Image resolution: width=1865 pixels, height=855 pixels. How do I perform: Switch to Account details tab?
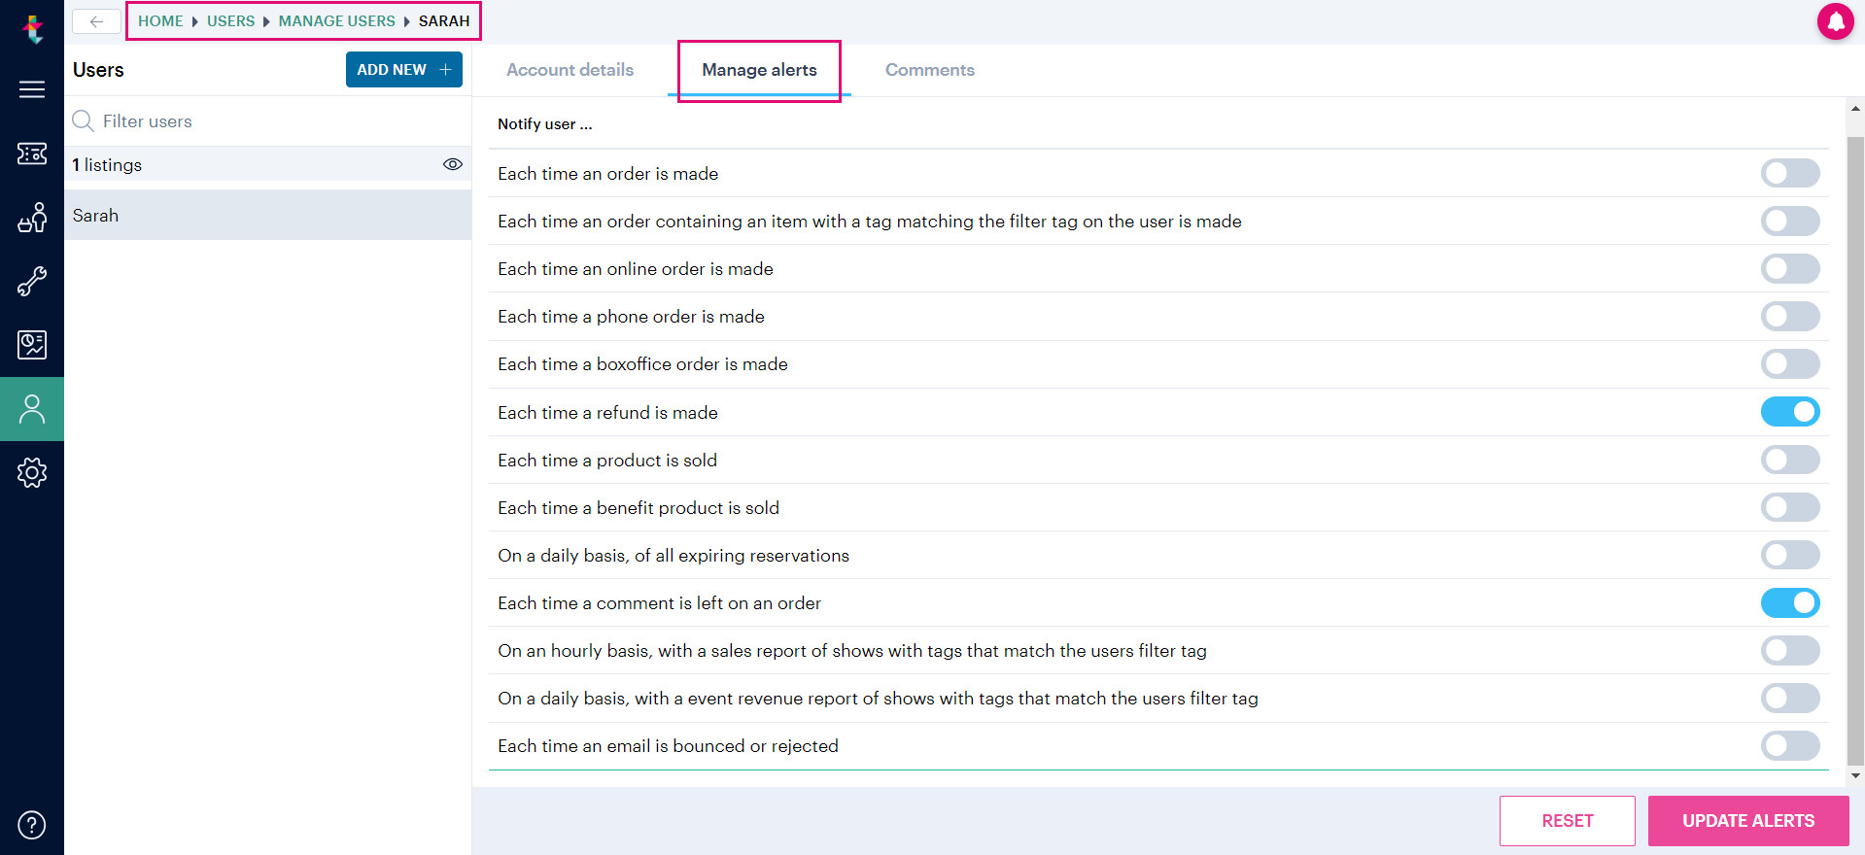pos(570,70)
